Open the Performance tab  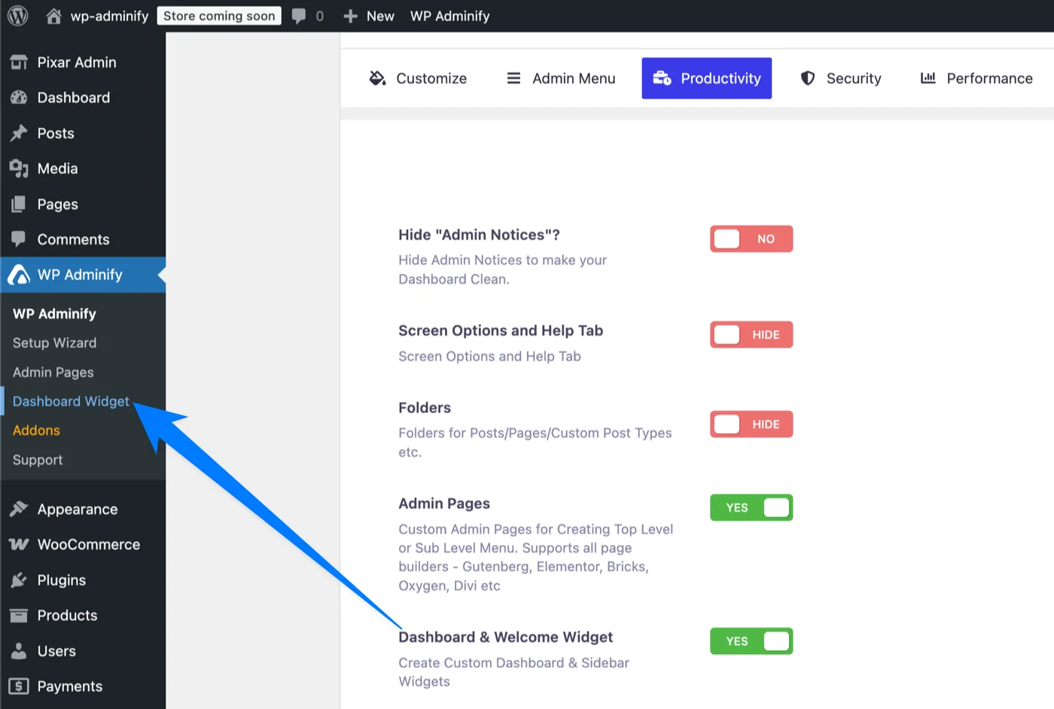click(976, 78)
